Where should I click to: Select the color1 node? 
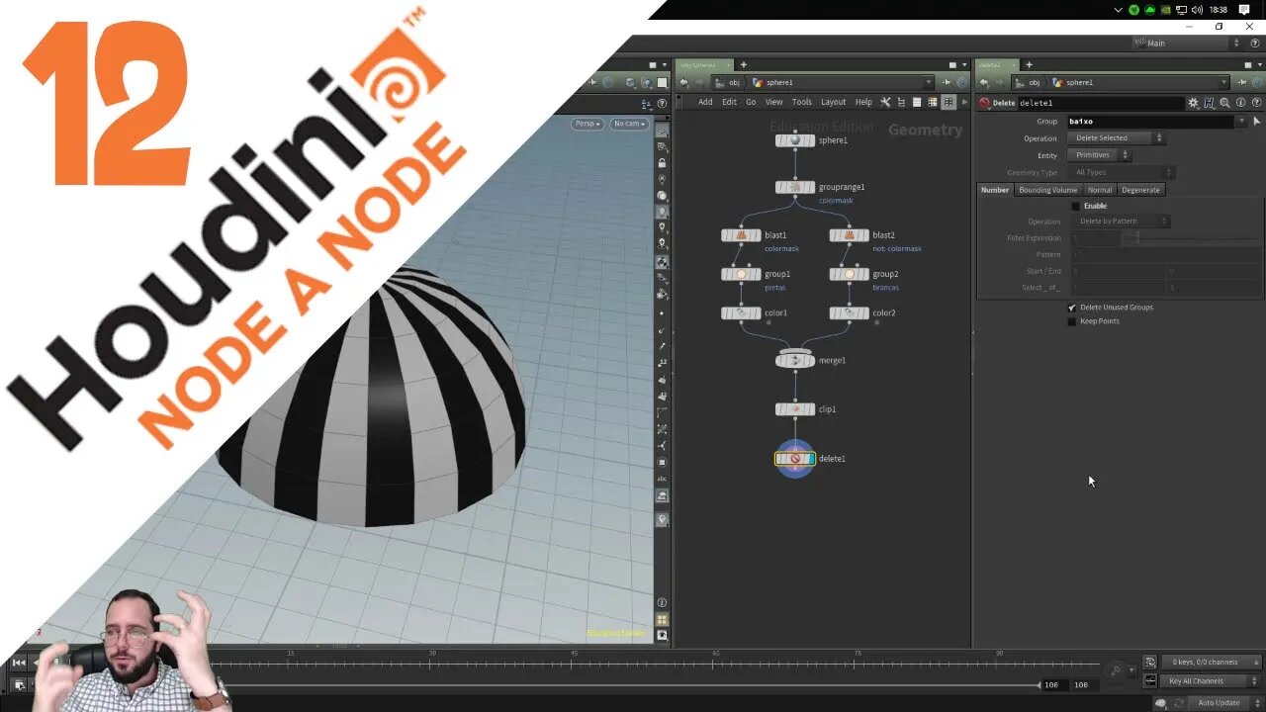(x=741, y=312)
